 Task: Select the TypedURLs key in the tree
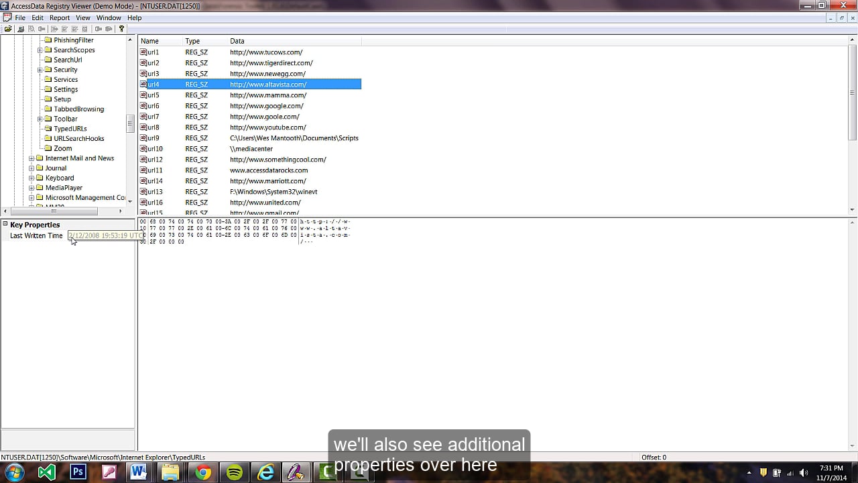[70, 129]
